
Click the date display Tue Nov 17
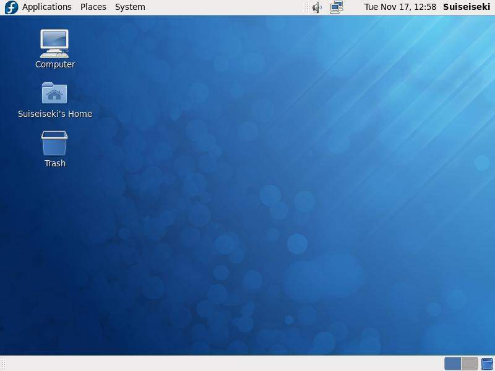click(x=379, y=7)
